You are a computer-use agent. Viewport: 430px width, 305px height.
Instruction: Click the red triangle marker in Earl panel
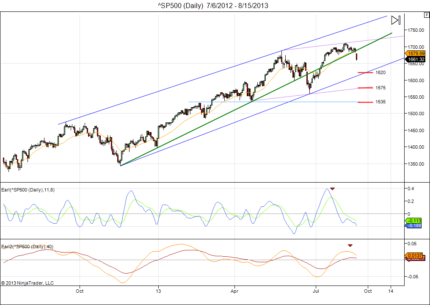[x=332, y=189]
